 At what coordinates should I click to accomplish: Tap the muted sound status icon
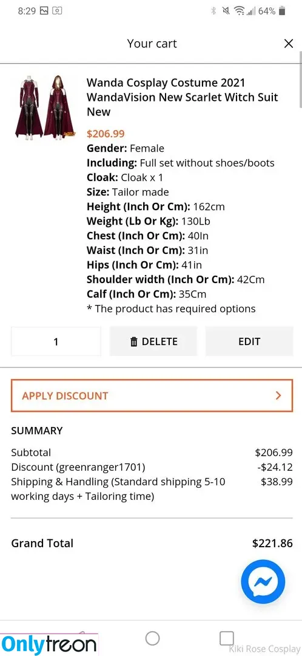[x=226, y=11]
